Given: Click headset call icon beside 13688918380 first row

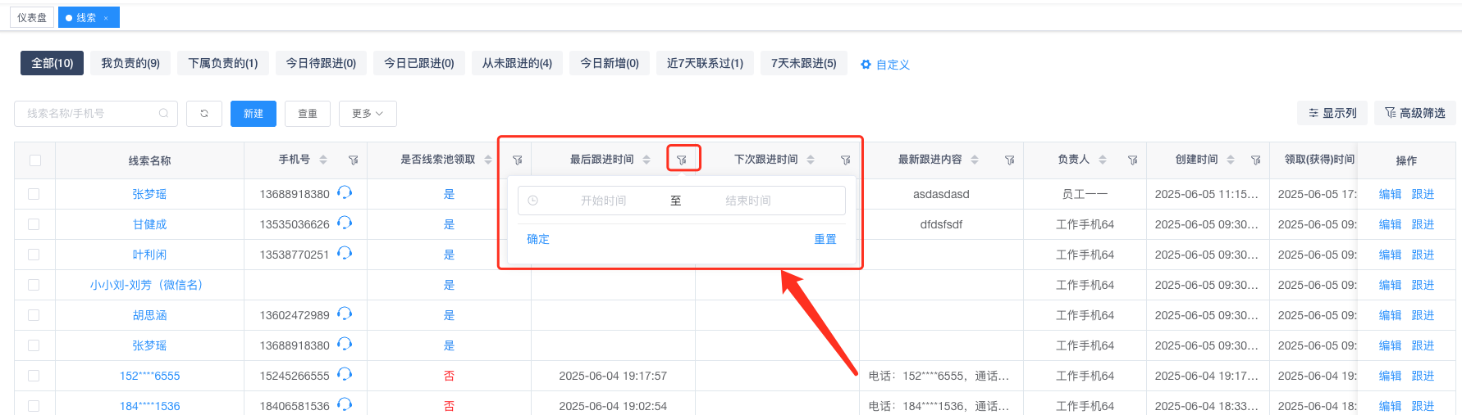Looking at the screenshot, I should [345, 192].
